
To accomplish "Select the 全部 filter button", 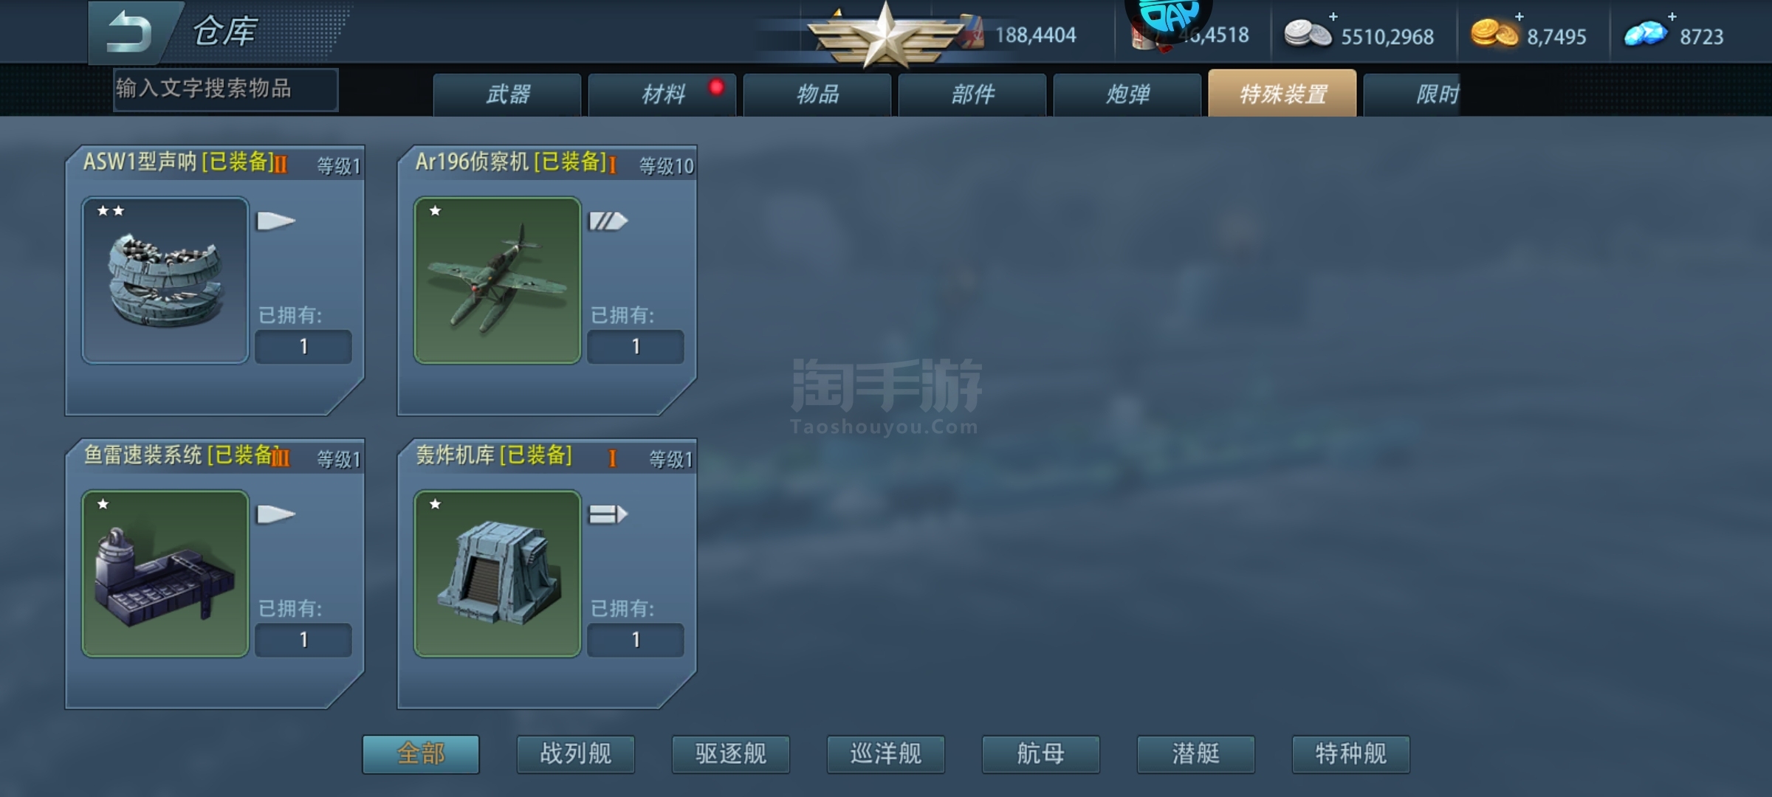I will click(421, 754).
